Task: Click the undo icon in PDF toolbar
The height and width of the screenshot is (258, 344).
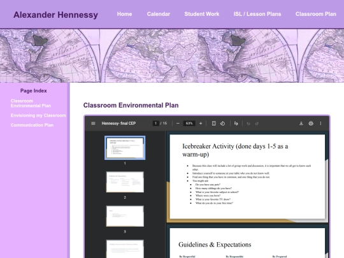Action: pos(248,124)
